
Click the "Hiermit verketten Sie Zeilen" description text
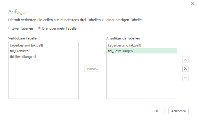click(x=75, y=20)
